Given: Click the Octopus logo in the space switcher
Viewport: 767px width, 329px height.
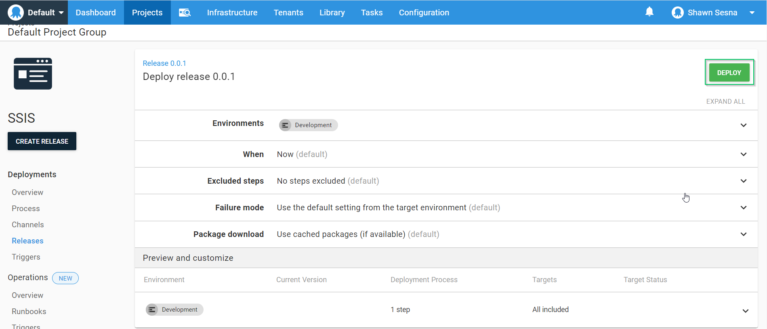Looking at the screenshot, I should pos(16,13).
